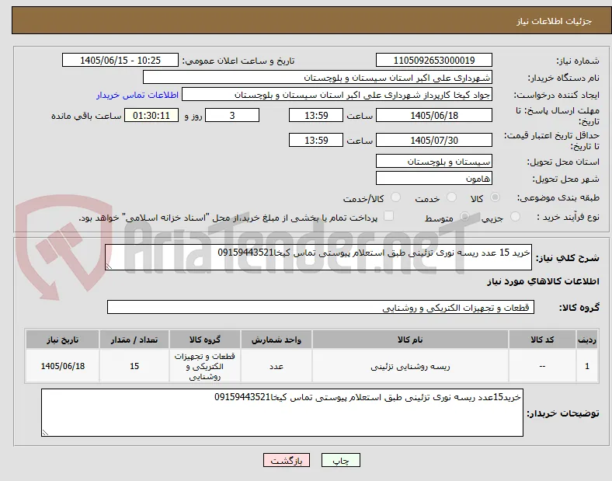
Task: Select the جزیی purchase type radio
Action: 515,216
